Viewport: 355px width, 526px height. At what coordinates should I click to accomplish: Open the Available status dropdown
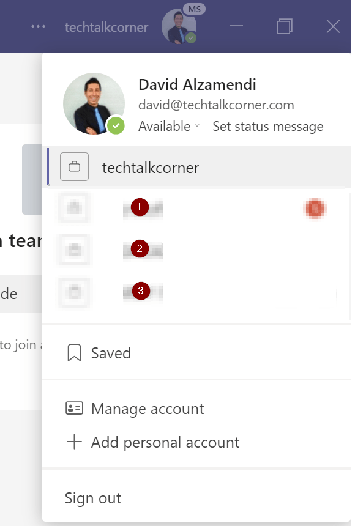(x=169, y=127)
